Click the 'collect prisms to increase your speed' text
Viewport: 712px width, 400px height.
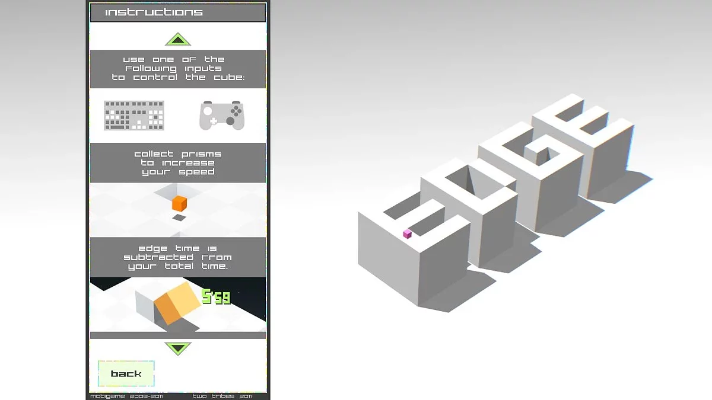(x=177, y=163)
